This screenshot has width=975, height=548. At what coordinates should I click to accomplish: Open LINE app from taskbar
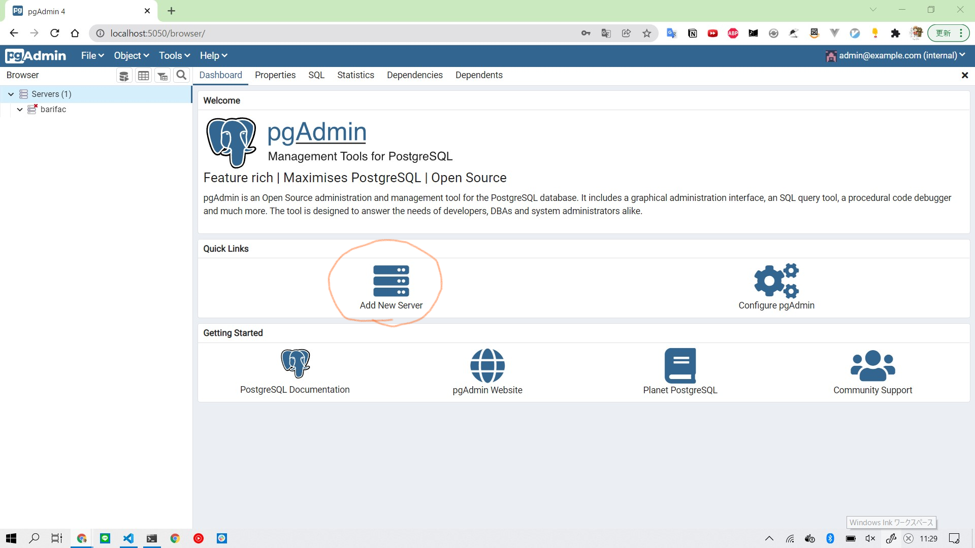[x=105, y=538]
